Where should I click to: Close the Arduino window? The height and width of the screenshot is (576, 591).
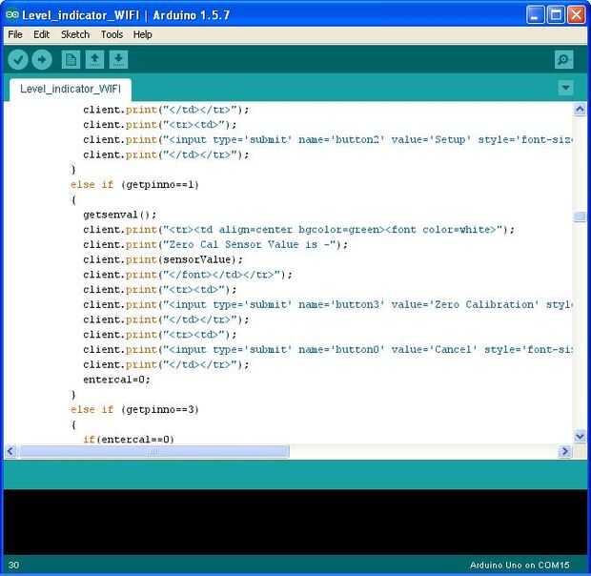point(577,15)
